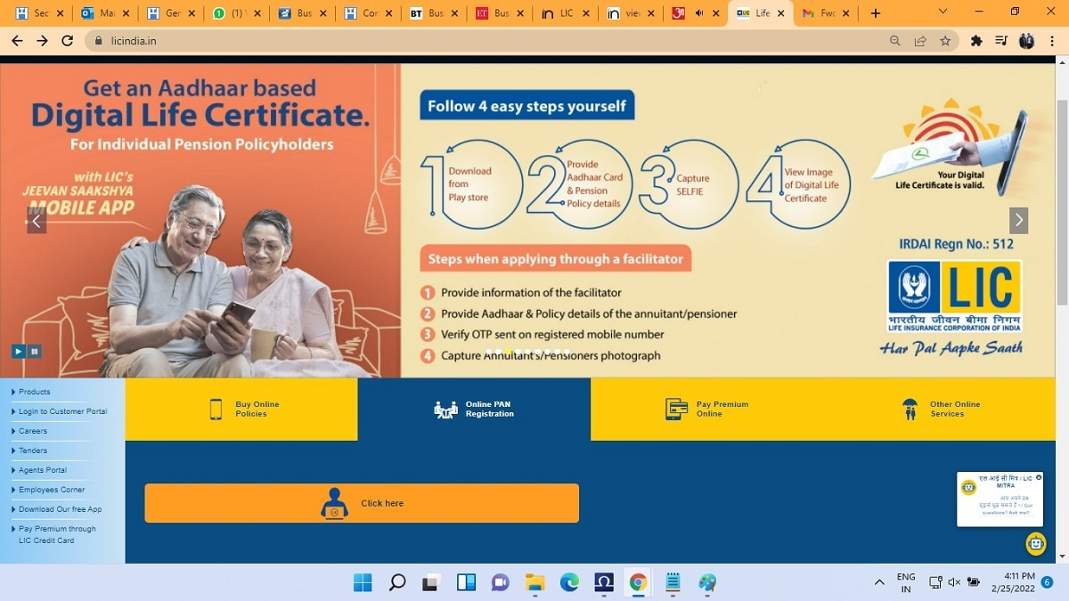This screenshot has height=601, width=1069.
Task: Go to previous banner slide arrow
Action: tap(37, 220)
